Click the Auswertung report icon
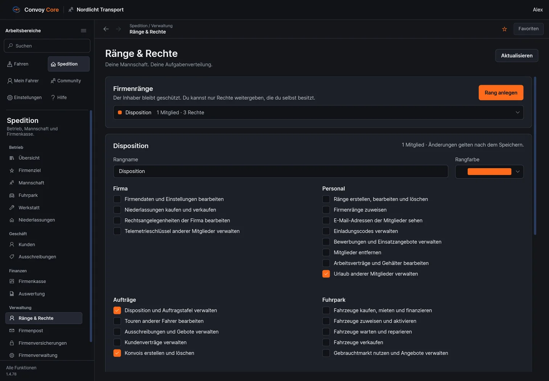 (x=12, y=294)
